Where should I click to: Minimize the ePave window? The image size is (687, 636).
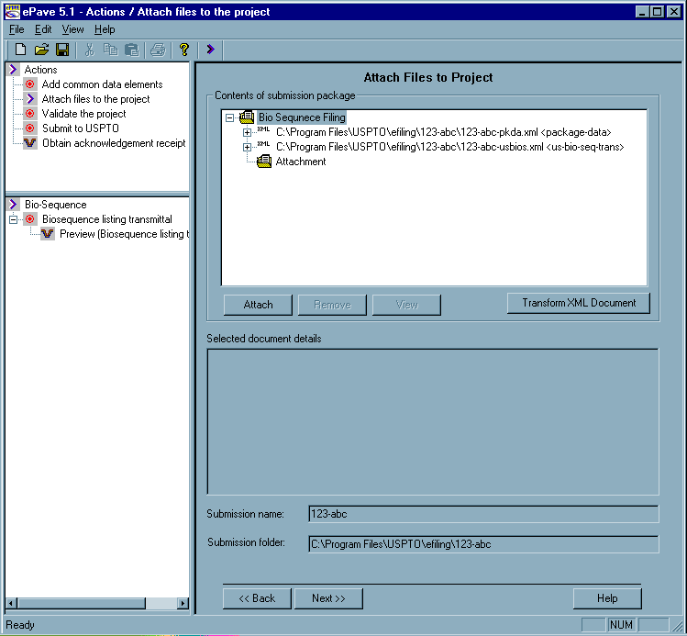(x=642, y=11)
